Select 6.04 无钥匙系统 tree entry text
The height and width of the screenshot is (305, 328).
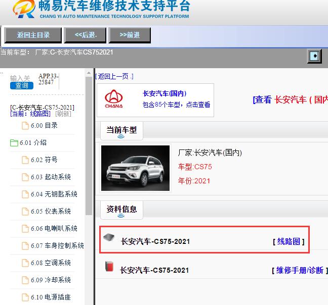(x=54, y=194)
